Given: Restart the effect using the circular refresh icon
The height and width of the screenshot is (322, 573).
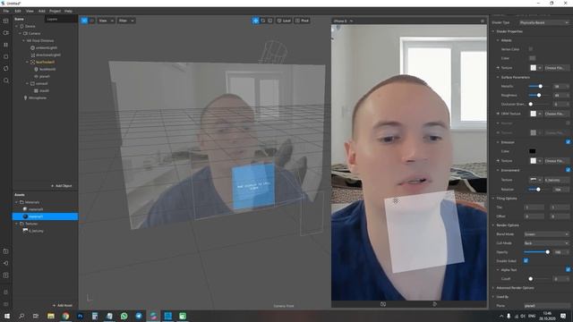Looking at the screenshot, I should pyautogui.click(x=6, y=68).
